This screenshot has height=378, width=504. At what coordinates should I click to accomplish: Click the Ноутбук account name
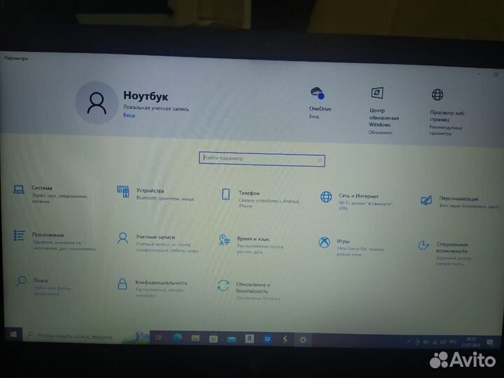146,96
